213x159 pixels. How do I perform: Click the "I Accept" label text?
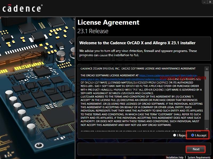pos(201,135)
